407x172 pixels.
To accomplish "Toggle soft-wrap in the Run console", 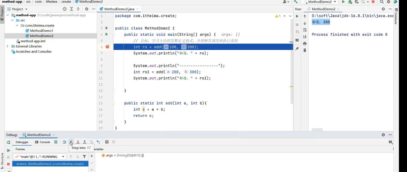I will pyautogui.click(x=305, y=30).
